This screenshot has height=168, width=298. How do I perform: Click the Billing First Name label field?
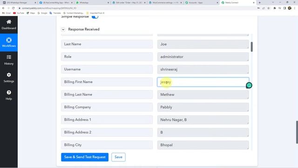107,82
